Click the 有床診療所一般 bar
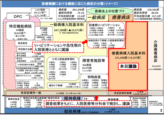 coord(56,93)
